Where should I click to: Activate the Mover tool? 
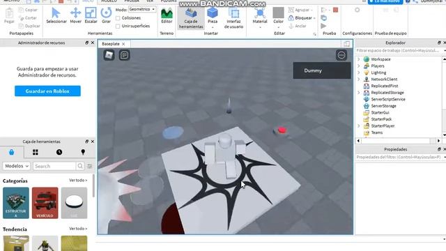click(76, 15)
